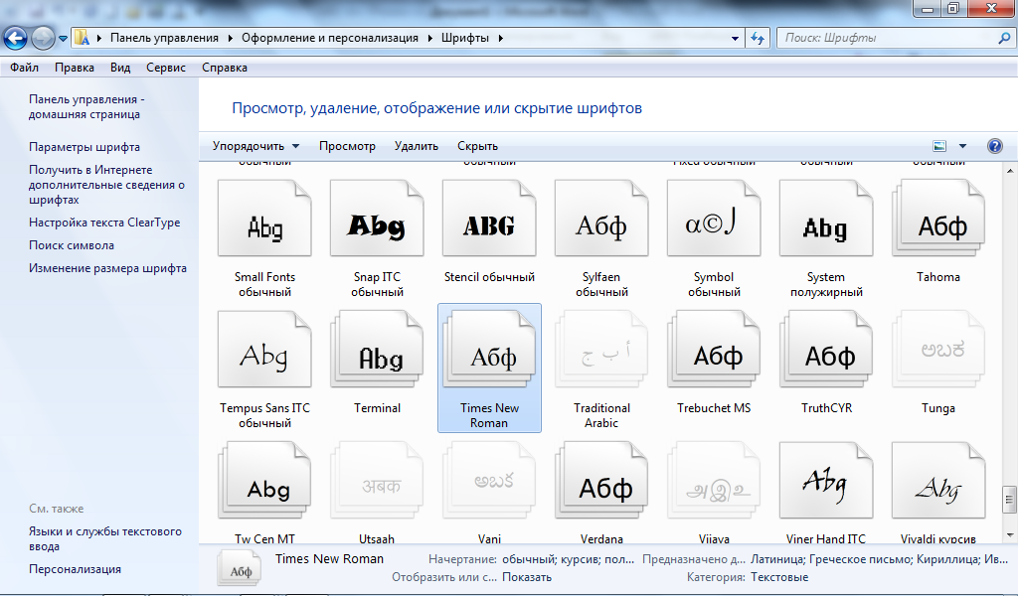Select the Tempus Sans ITC font icon
This screenshot has width=1018, height=596.
(x=264, y=349)
